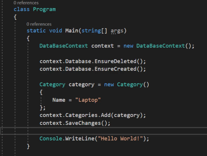Image resolution: width=207 pixels, height=156 pixels.
Task: Click the Categories.Add method call
Action: tap(88, 115)
